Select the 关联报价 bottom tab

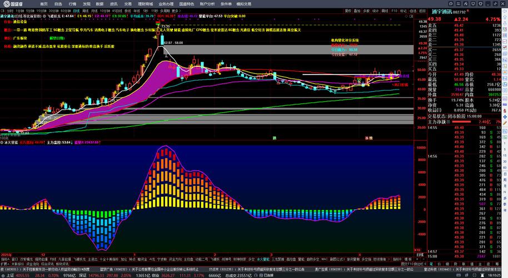17,264
